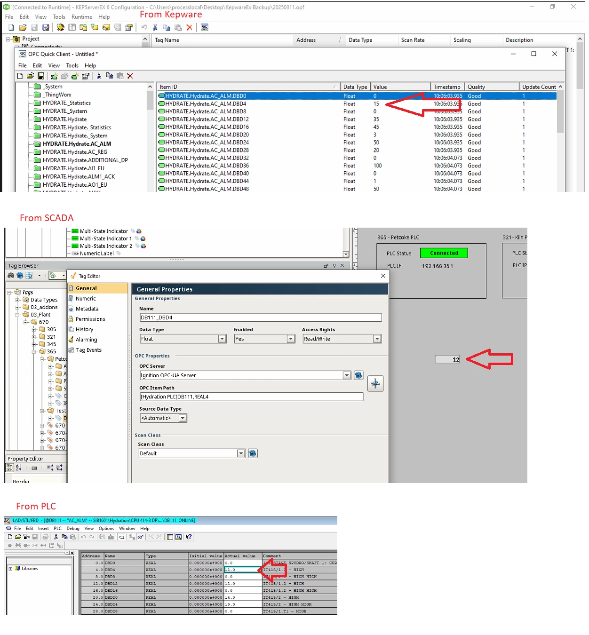Click the Download icon in PLC editor toolbar
Image resolution: width=589 pixels, height=635 pixels.
tap(111, 537)
